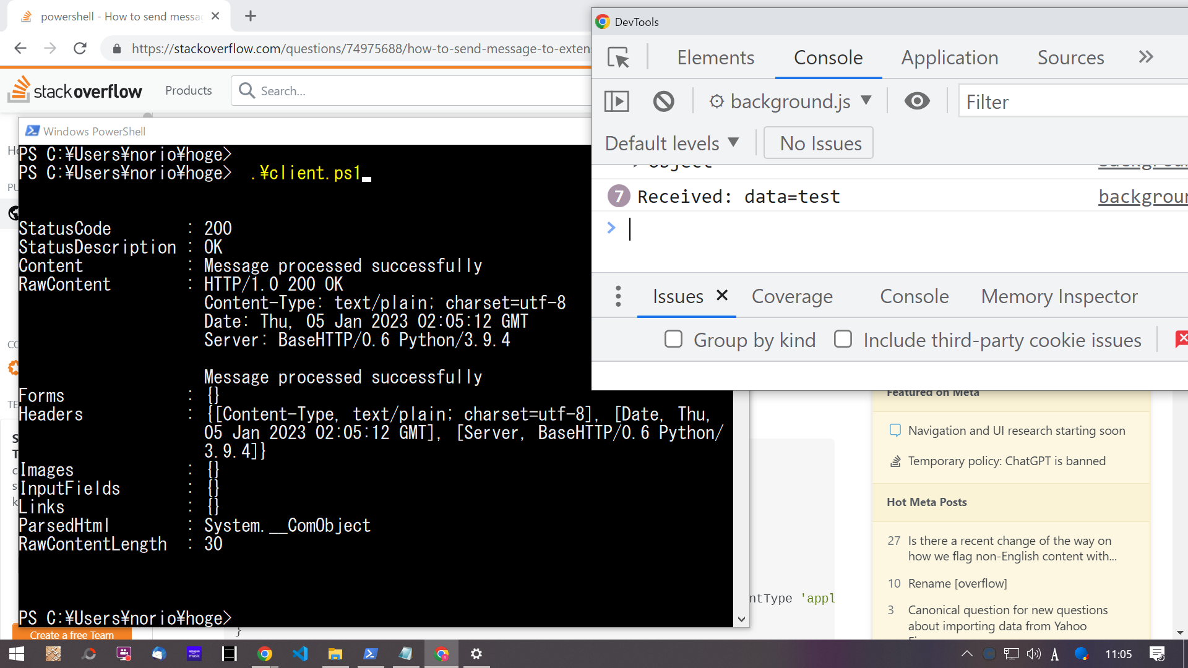Viewport: 1188px width, 668px height.
Task: Click the DevTools inspect element icon
Action: (618, 57)
